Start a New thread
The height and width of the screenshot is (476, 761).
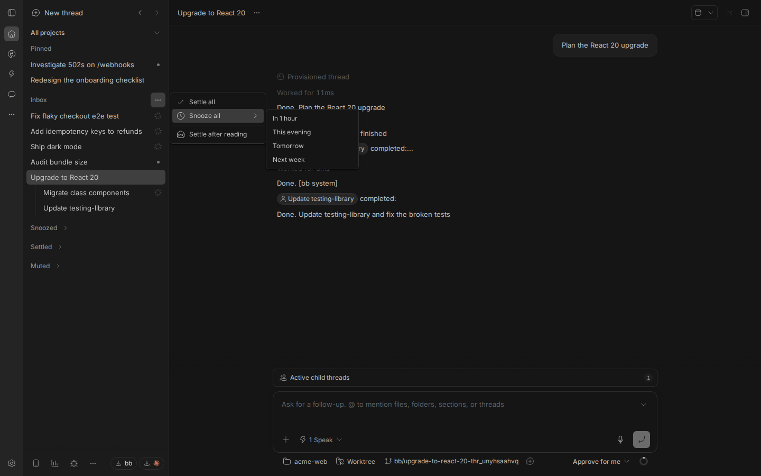pos(57,13)
